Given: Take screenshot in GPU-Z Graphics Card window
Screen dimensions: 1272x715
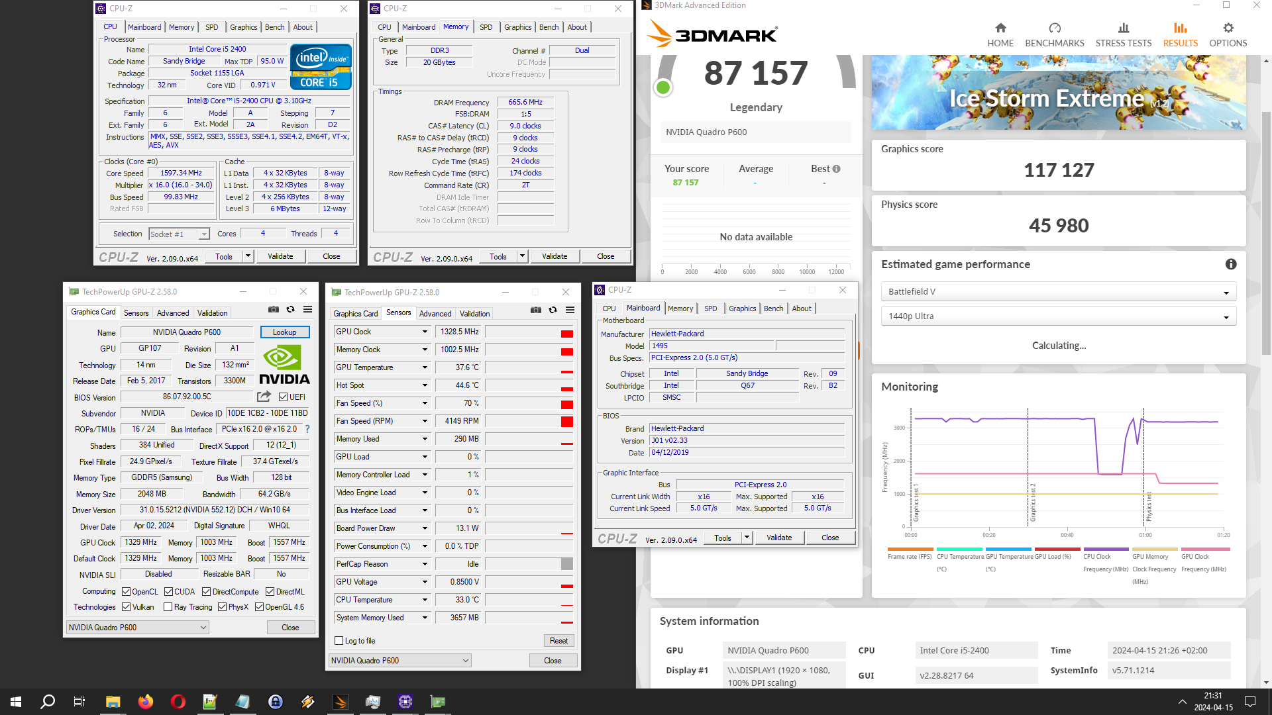Looking at the screenshot, I should click(274, 309).
